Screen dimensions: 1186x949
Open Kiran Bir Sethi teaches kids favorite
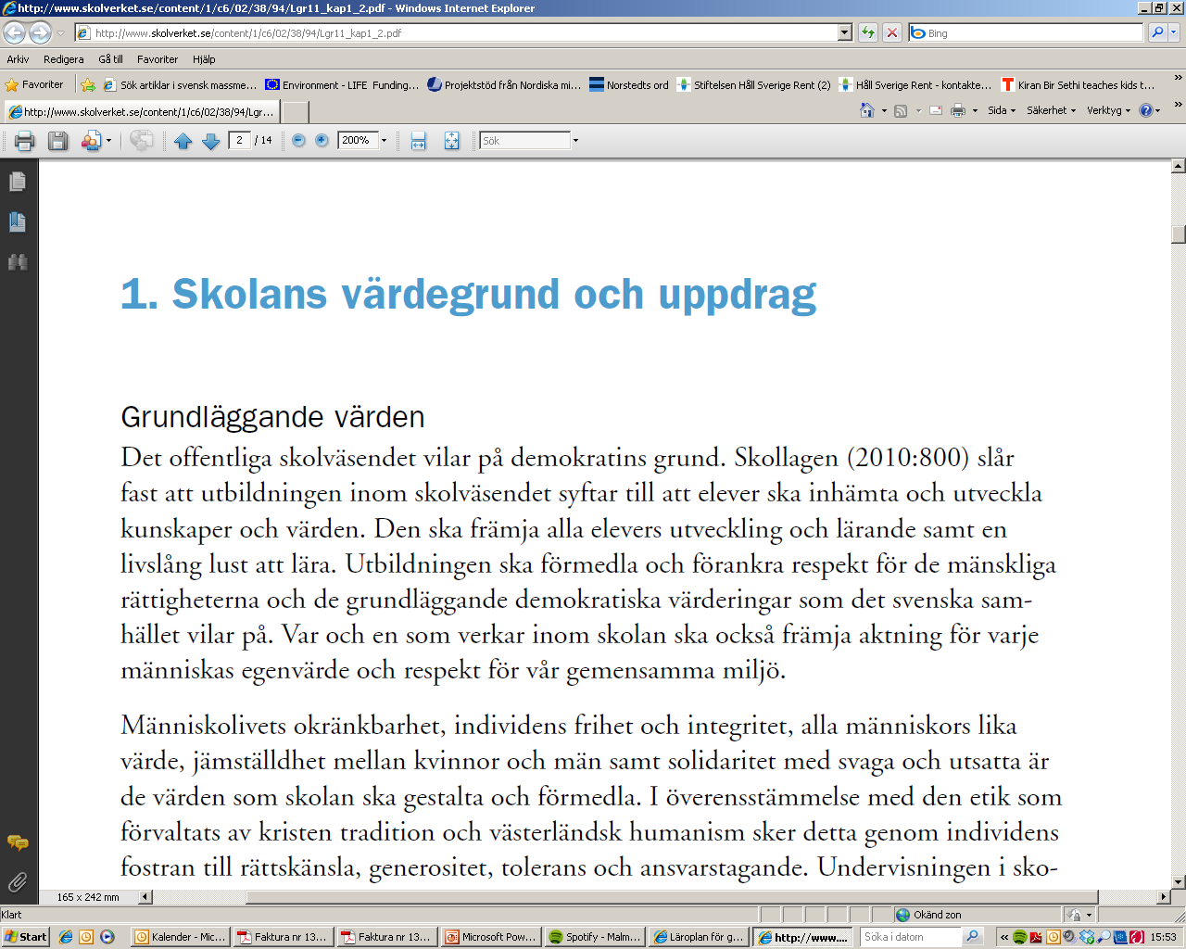coord(1078,85)
